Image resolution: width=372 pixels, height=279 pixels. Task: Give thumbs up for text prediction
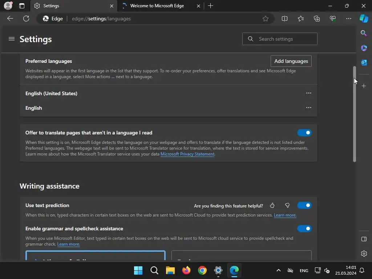click(272, 206)
